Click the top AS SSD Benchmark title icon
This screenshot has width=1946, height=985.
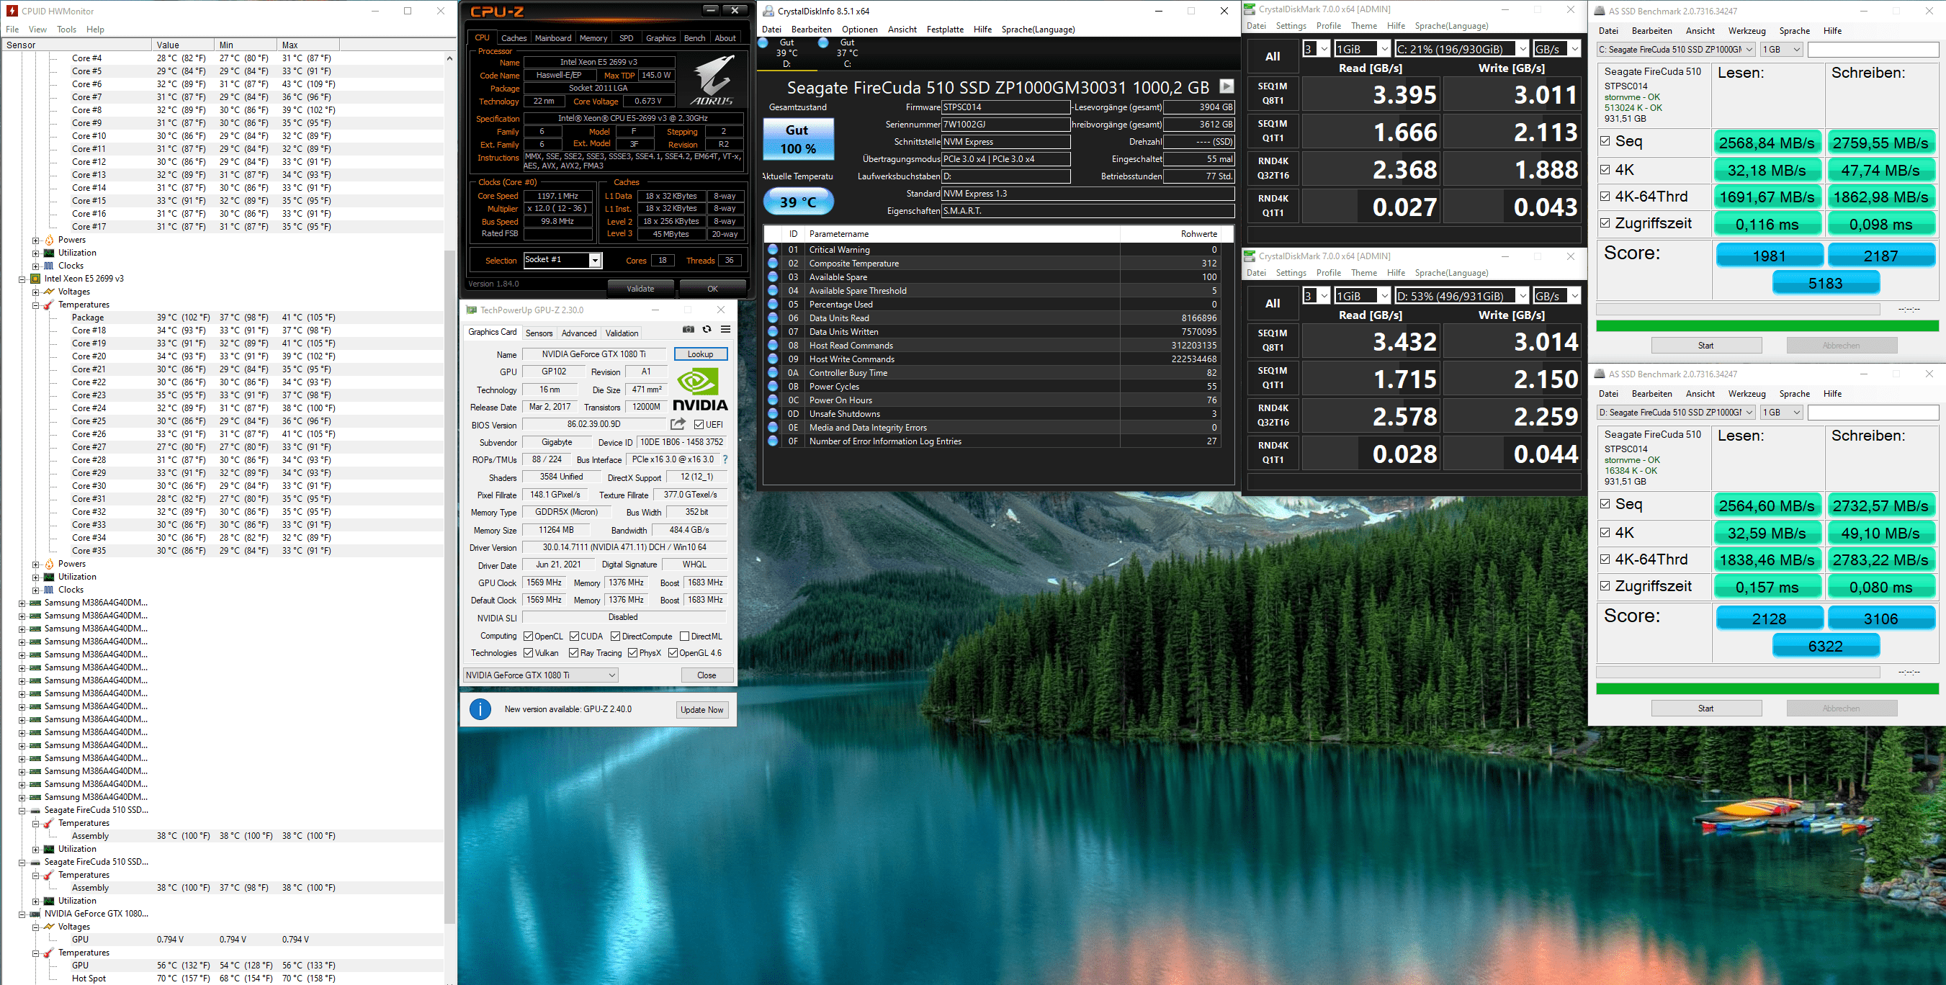click(1600, 11)
